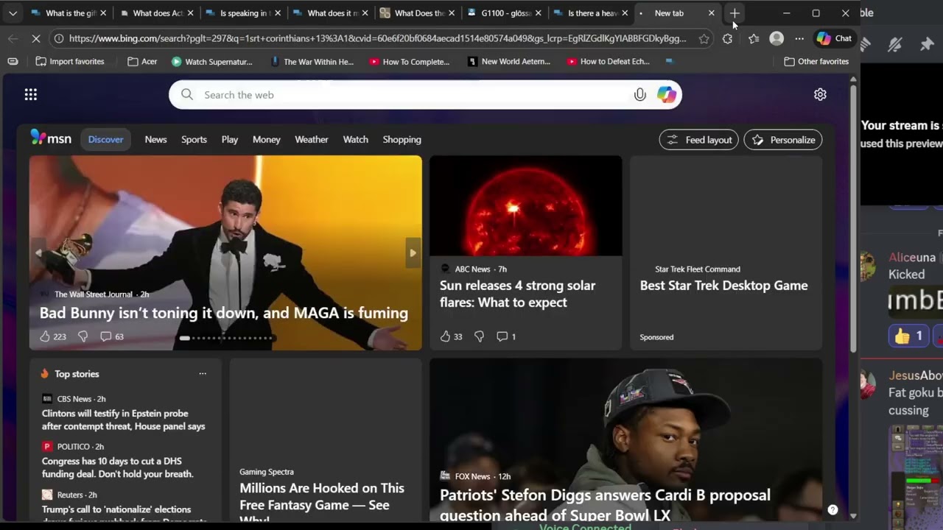943x530 pixels.
Task: Open Top stories more options menu
Action: pyautogui.click(x=203, y=374)
